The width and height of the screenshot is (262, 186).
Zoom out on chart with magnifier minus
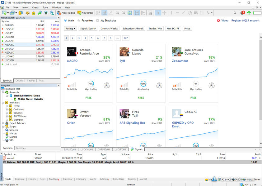124,13
